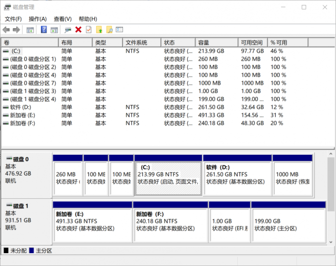Click drive icon of 软件 (D:) row
This screenshot has height=266, width=336.
coord(6,107)
